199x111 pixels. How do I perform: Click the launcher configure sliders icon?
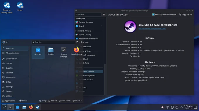pyautogui.click(x=77, y=42)
